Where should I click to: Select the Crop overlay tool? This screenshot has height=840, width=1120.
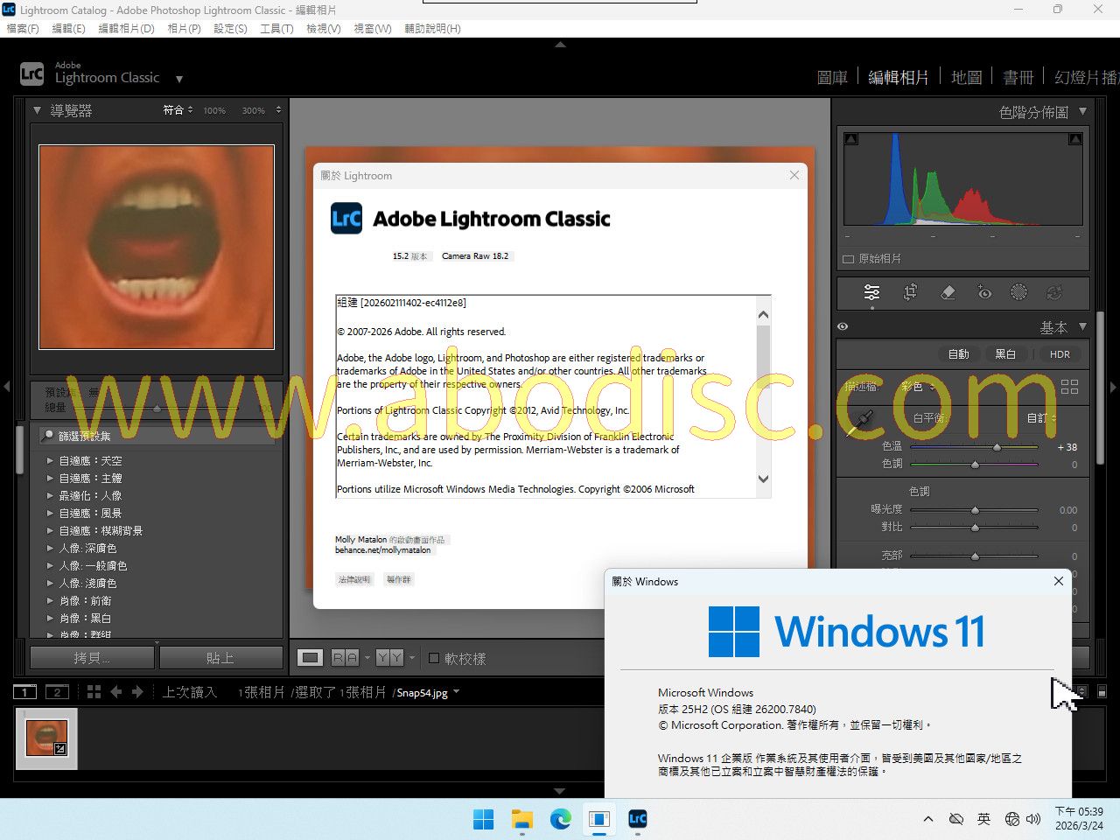click(x=910, y=292)
